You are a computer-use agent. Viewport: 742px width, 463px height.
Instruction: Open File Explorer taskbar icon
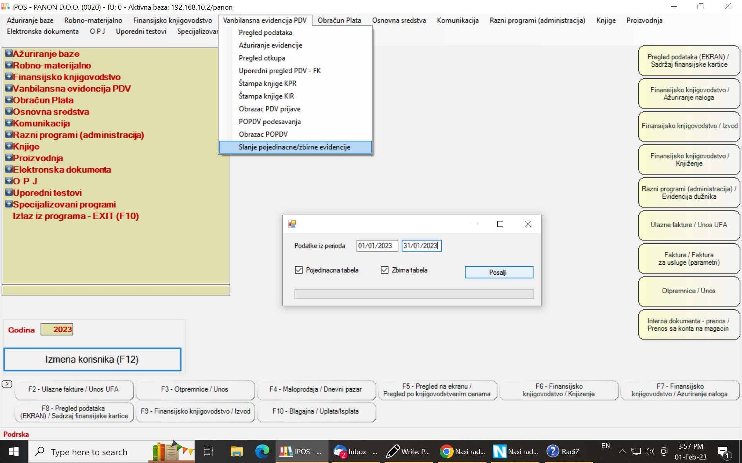pyautogui.click(x=237, y=451)
